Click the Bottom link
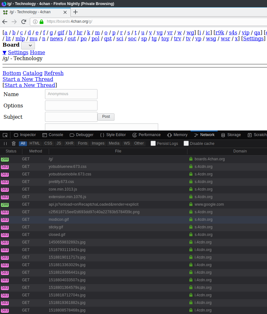 pyautogui.click(x=12, y=73)
